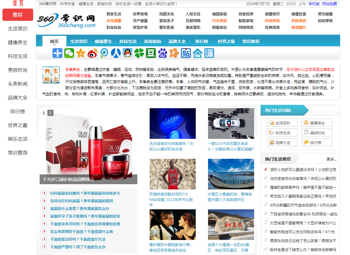Click the 360常识网 site logo
Image resolution: width=350 pixels, height=255 pixels.
(x=66, y=21)
